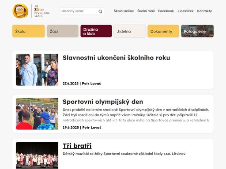Open the Dokumenty section
226x169 pixels.
pos(163,31)
